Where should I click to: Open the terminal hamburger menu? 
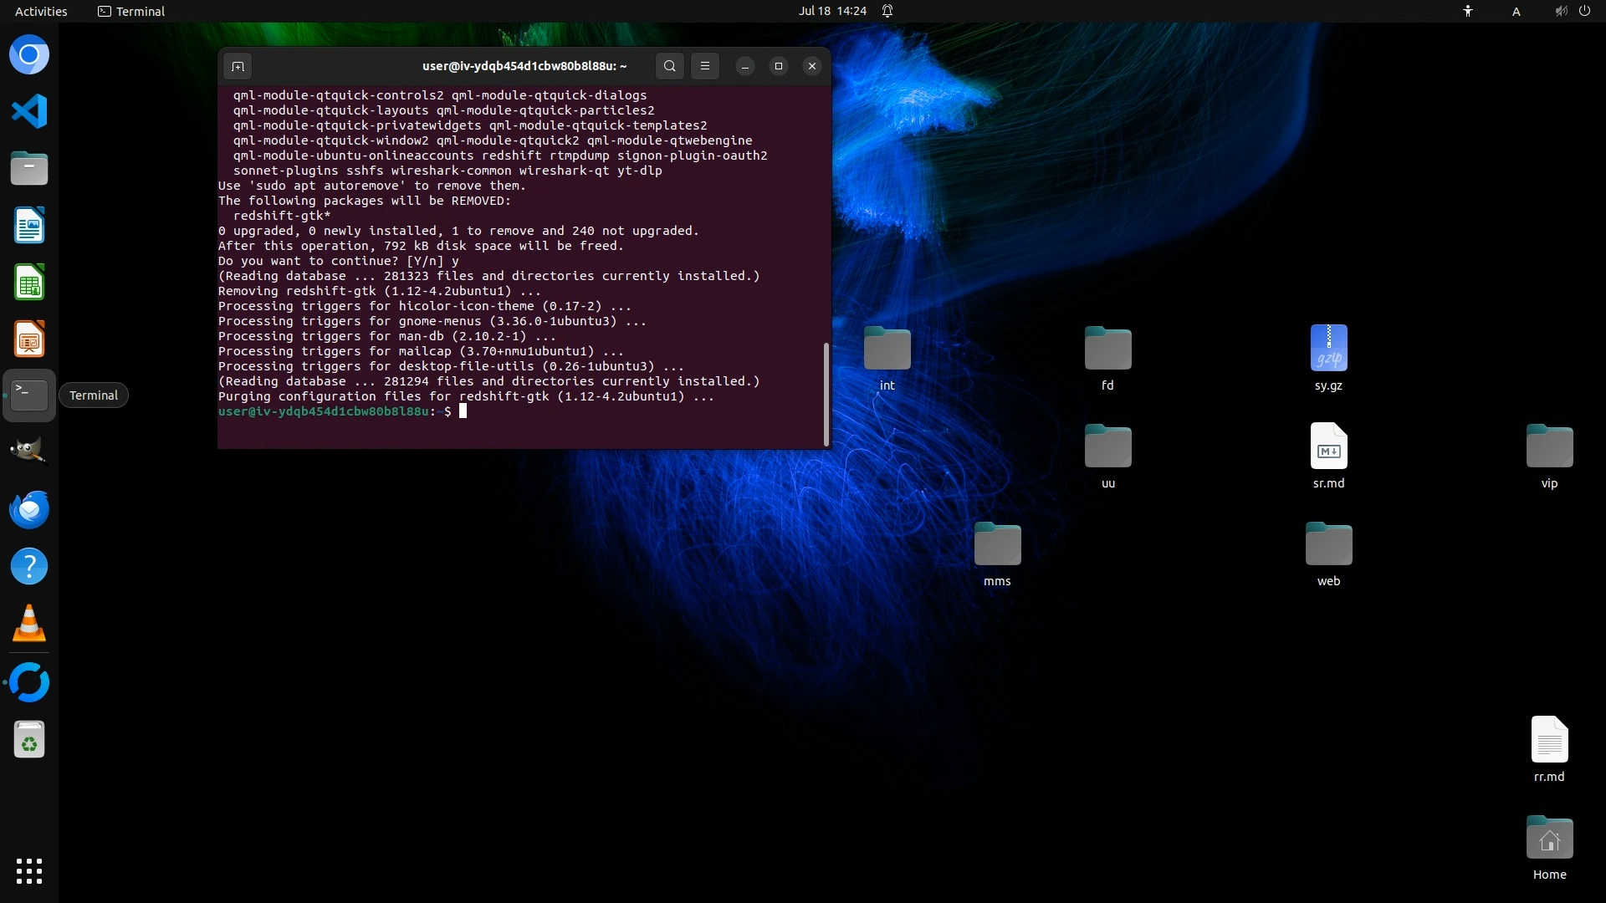[704, 66]
